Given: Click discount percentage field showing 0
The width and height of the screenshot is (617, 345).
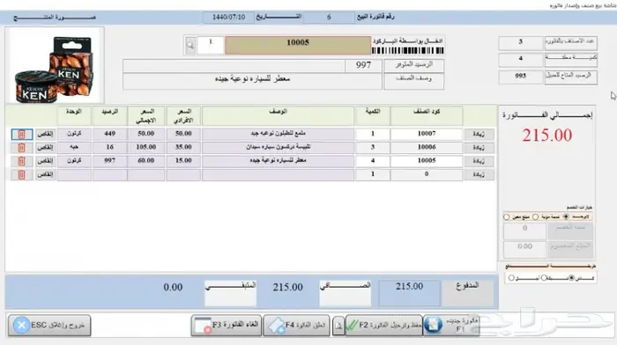Looking at the screenshot, I should coord(524,231).
